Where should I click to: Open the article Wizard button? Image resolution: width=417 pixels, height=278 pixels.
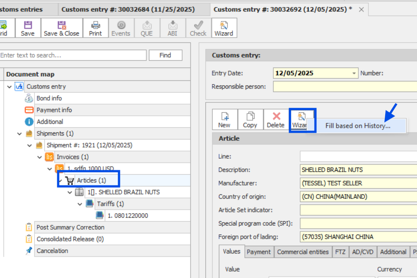coord(301,119)
